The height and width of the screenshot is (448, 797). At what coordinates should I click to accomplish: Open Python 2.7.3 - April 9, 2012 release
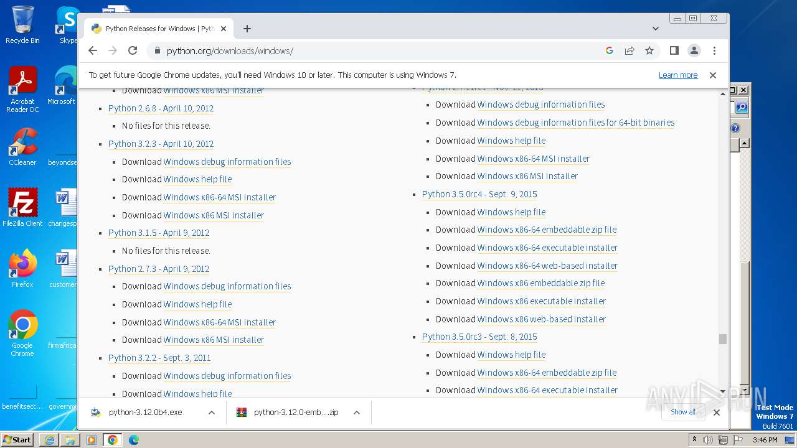[159, 269]
